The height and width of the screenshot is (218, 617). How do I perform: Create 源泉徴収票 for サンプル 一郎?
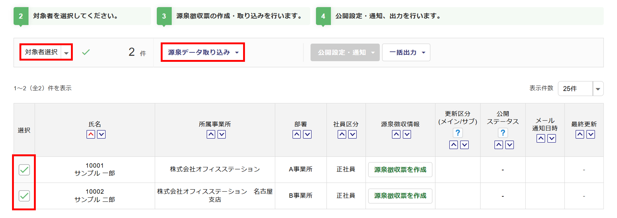click(400, 170)
